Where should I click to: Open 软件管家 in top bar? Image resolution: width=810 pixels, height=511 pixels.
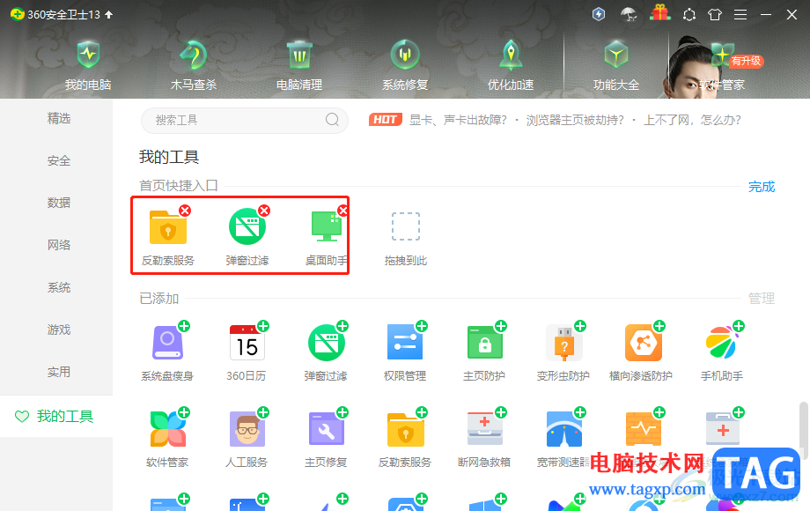coord(722,65)
